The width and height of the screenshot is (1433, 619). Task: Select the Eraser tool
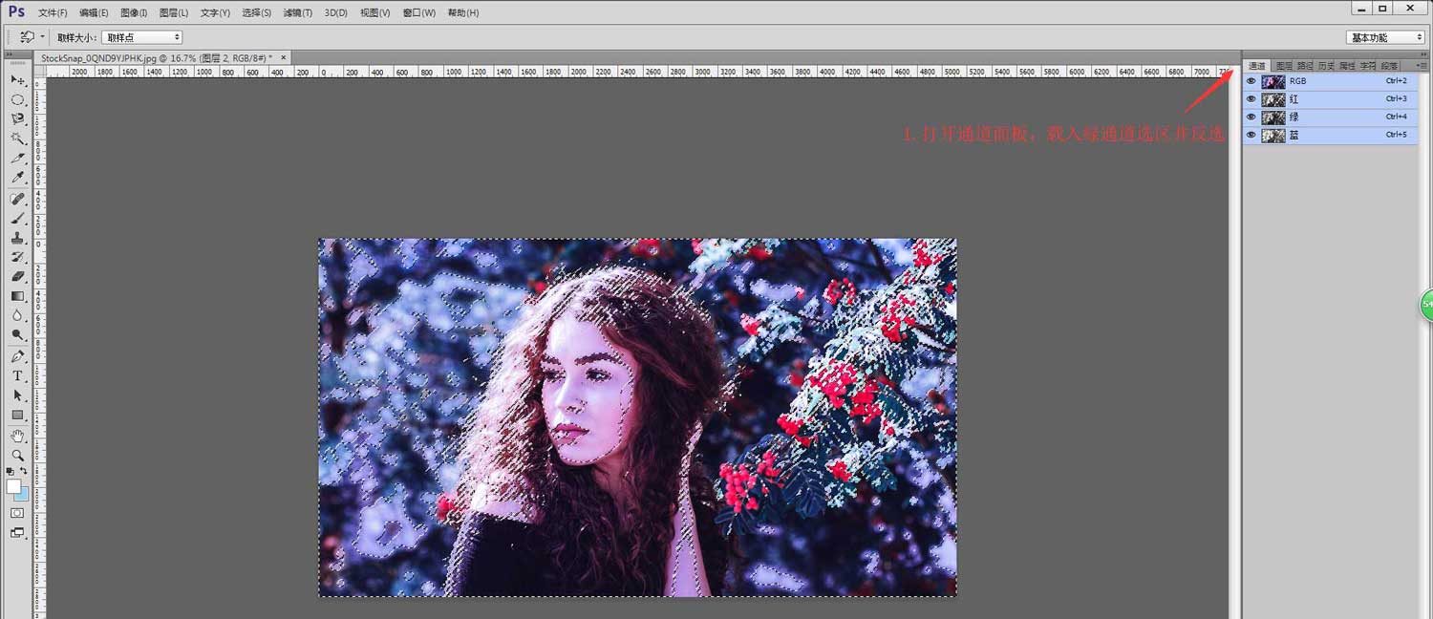pyautogui.click(x=17, y=277)
